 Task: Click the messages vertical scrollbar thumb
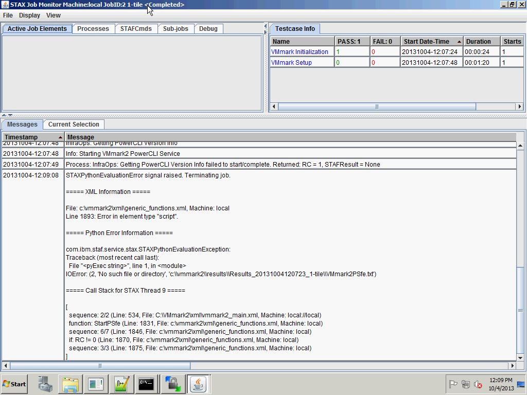point(520,310)
